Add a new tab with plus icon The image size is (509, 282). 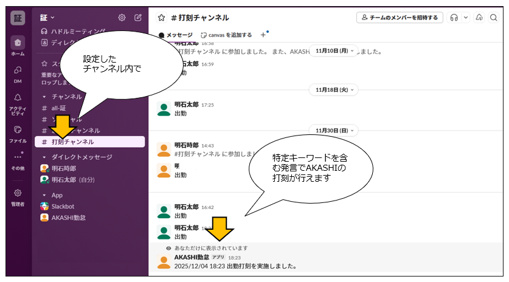[x=263, y=35]
